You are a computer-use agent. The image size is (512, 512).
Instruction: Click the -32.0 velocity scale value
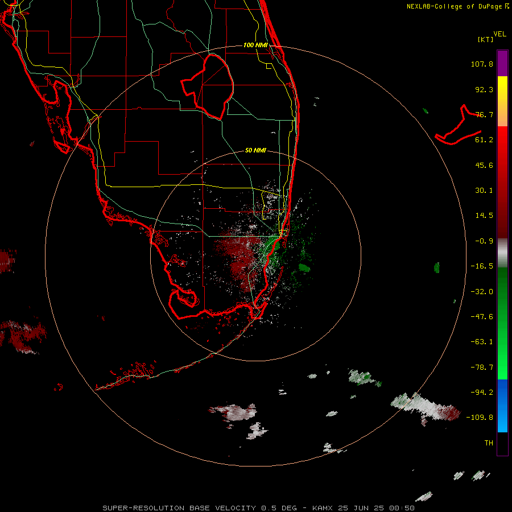[x=482, y=292]
